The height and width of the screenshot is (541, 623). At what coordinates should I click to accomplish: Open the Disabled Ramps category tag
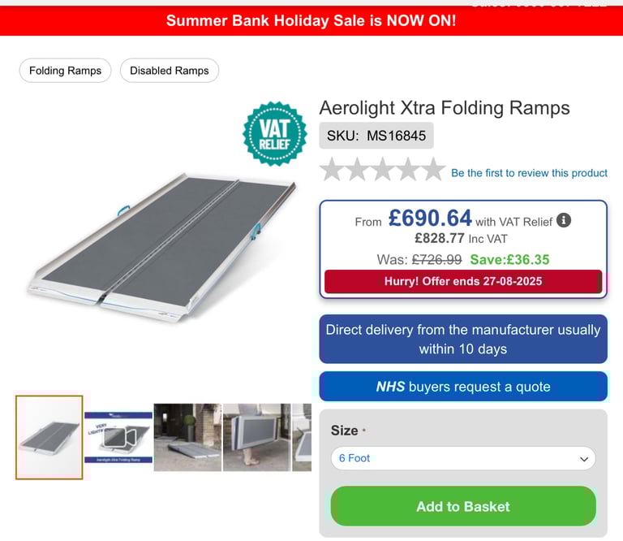(x=170, y=71)
